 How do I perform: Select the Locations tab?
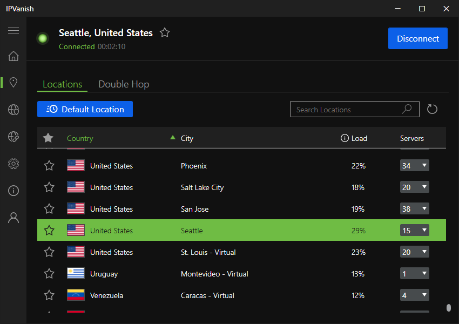click(x=62, y=84)
